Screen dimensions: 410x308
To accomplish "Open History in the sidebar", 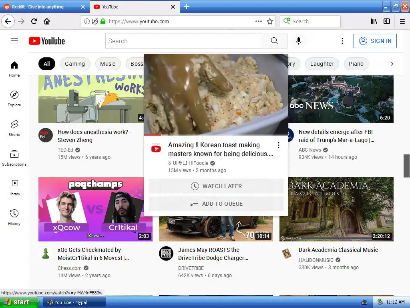I will click(x=14, y=217).
